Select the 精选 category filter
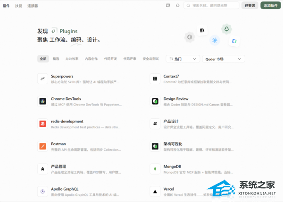The image size is (283, 202). 56,59
